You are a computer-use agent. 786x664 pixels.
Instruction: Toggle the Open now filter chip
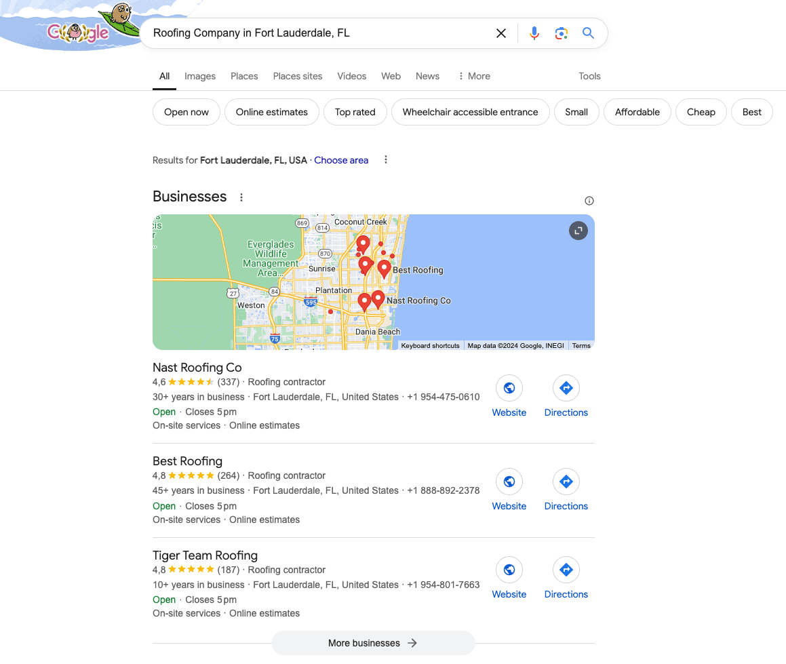coord(186,112)
